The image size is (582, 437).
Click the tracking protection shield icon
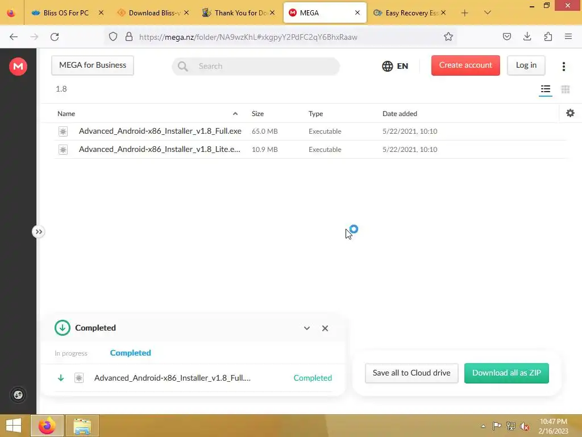[x=113, y=37]
